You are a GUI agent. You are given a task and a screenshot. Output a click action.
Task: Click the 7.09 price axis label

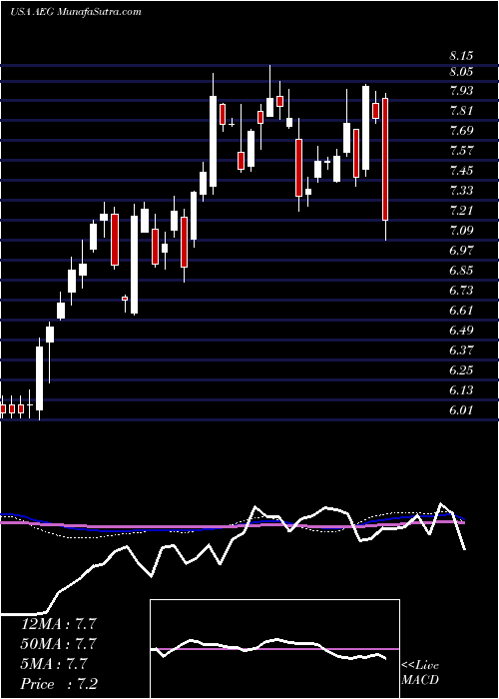(x=461, y=231)
